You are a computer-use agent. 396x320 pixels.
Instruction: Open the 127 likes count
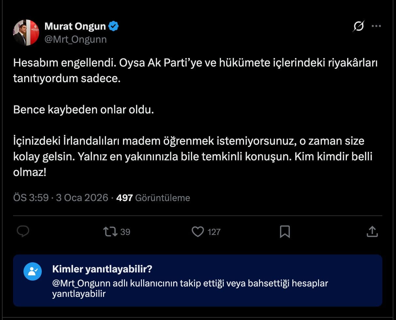pos(215,232)
